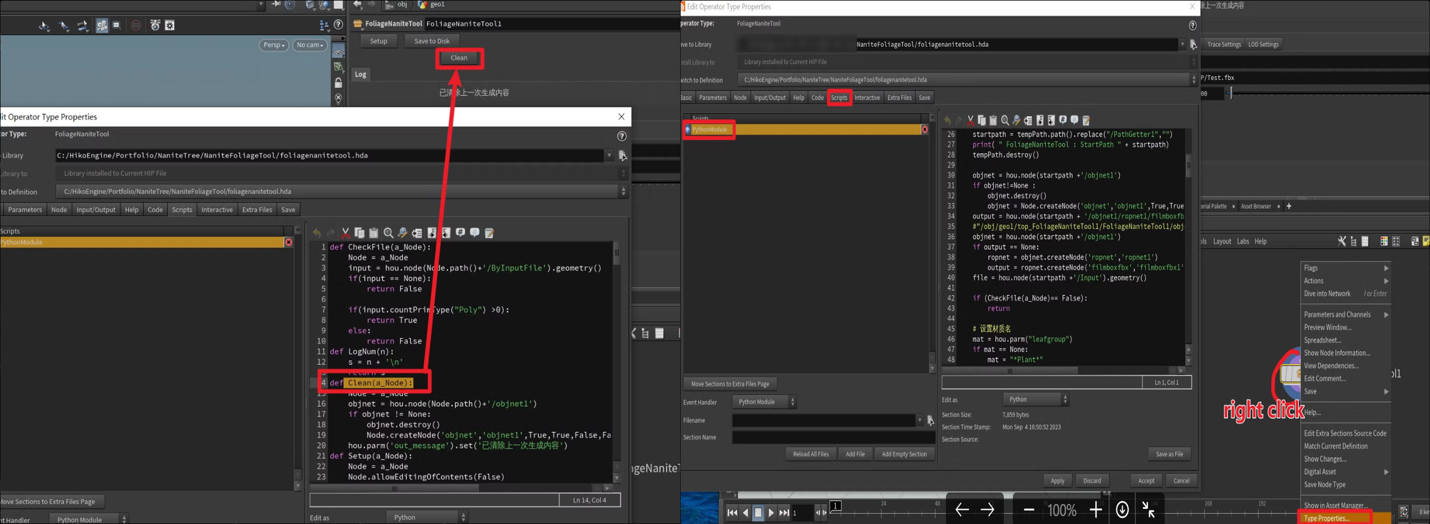Click the Accept button
The width and height of the screenshot is (1430, 524).
[1146, 481]
